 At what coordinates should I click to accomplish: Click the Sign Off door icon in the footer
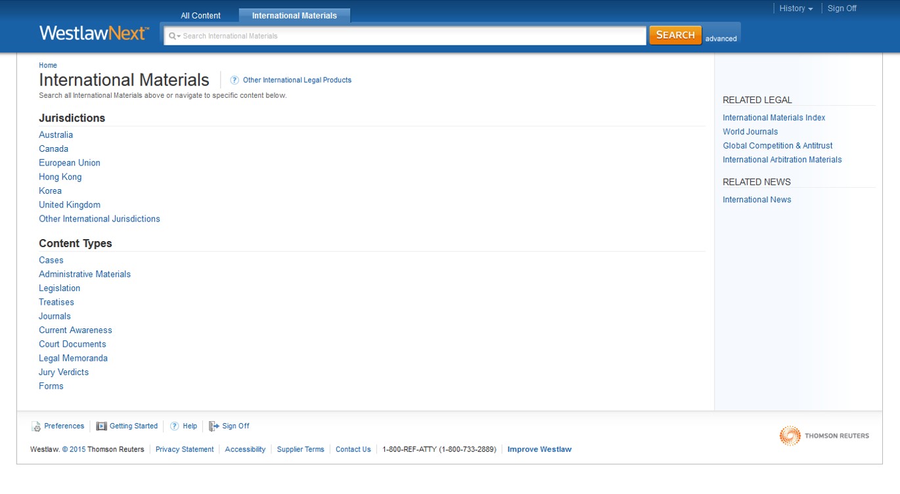[x=214, y=426]
